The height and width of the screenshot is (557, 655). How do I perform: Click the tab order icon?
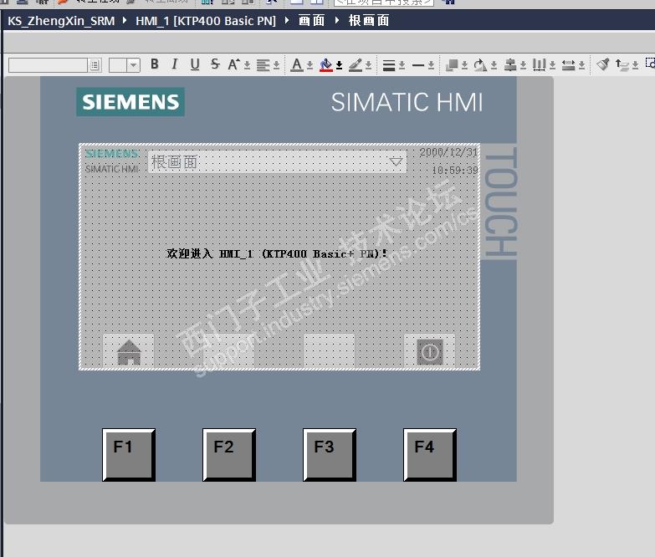[x=622, y=65]
